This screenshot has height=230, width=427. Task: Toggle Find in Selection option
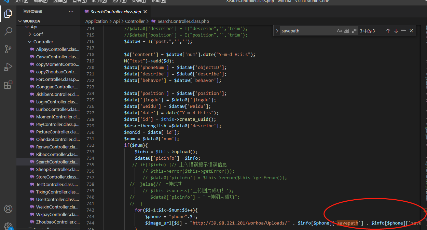coord(403,31)
